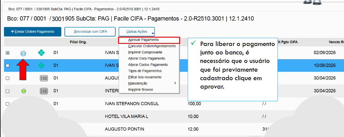Uncheck the checkbox for row dated 02/09/2026

click(x=7, y=53)
